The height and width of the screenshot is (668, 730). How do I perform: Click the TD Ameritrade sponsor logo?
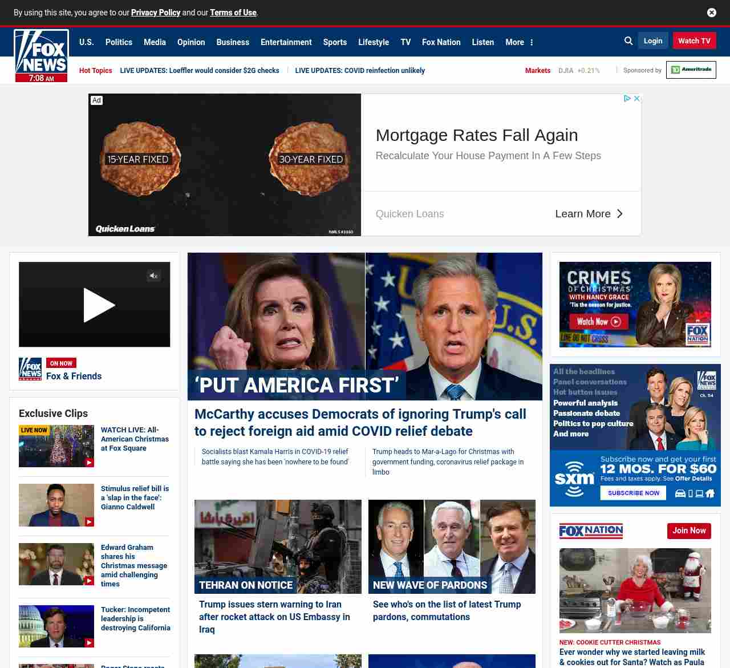(x=691, y=70)
